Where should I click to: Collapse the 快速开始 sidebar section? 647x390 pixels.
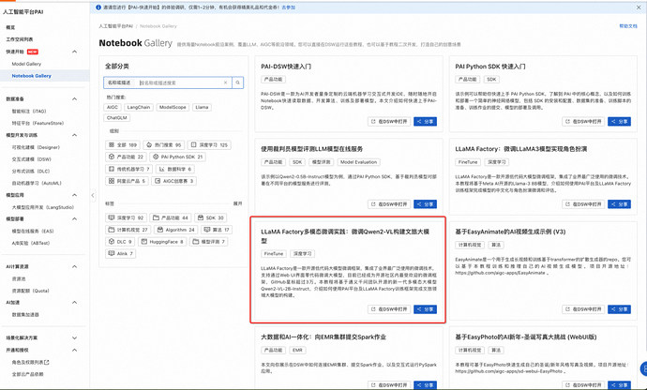click(x=75, y=52)
